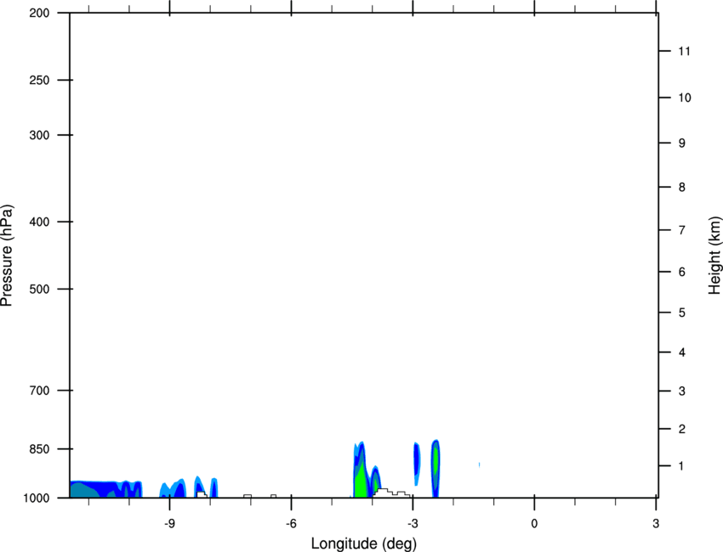Click the 10 km height label
Image resolution: width=723 pixels, height=552 pixels.
pos(684,98)
